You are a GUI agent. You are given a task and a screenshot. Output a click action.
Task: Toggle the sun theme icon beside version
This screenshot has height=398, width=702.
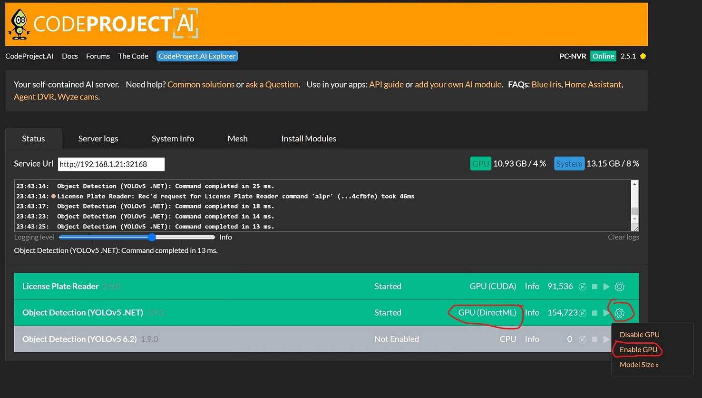(643, 56)
